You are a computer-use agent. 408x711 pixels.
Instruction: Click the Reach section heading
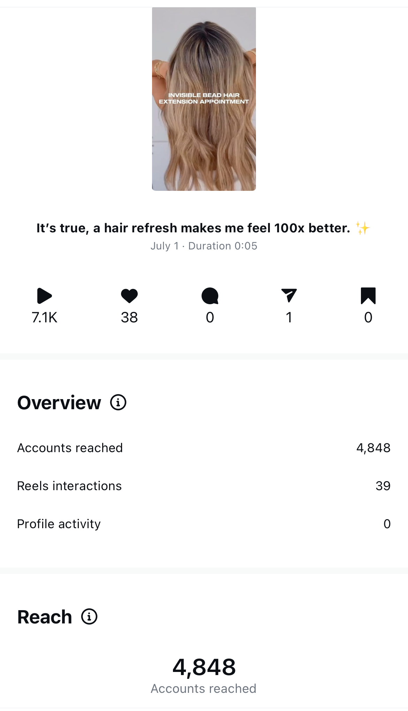(45, 617)
